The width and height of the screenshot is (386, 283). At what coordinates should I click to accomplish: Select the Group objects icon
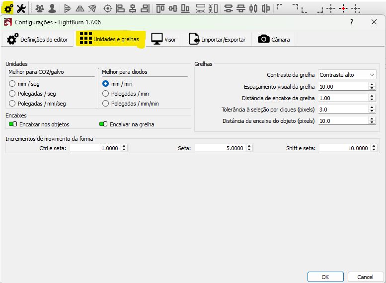coord(40,8)
